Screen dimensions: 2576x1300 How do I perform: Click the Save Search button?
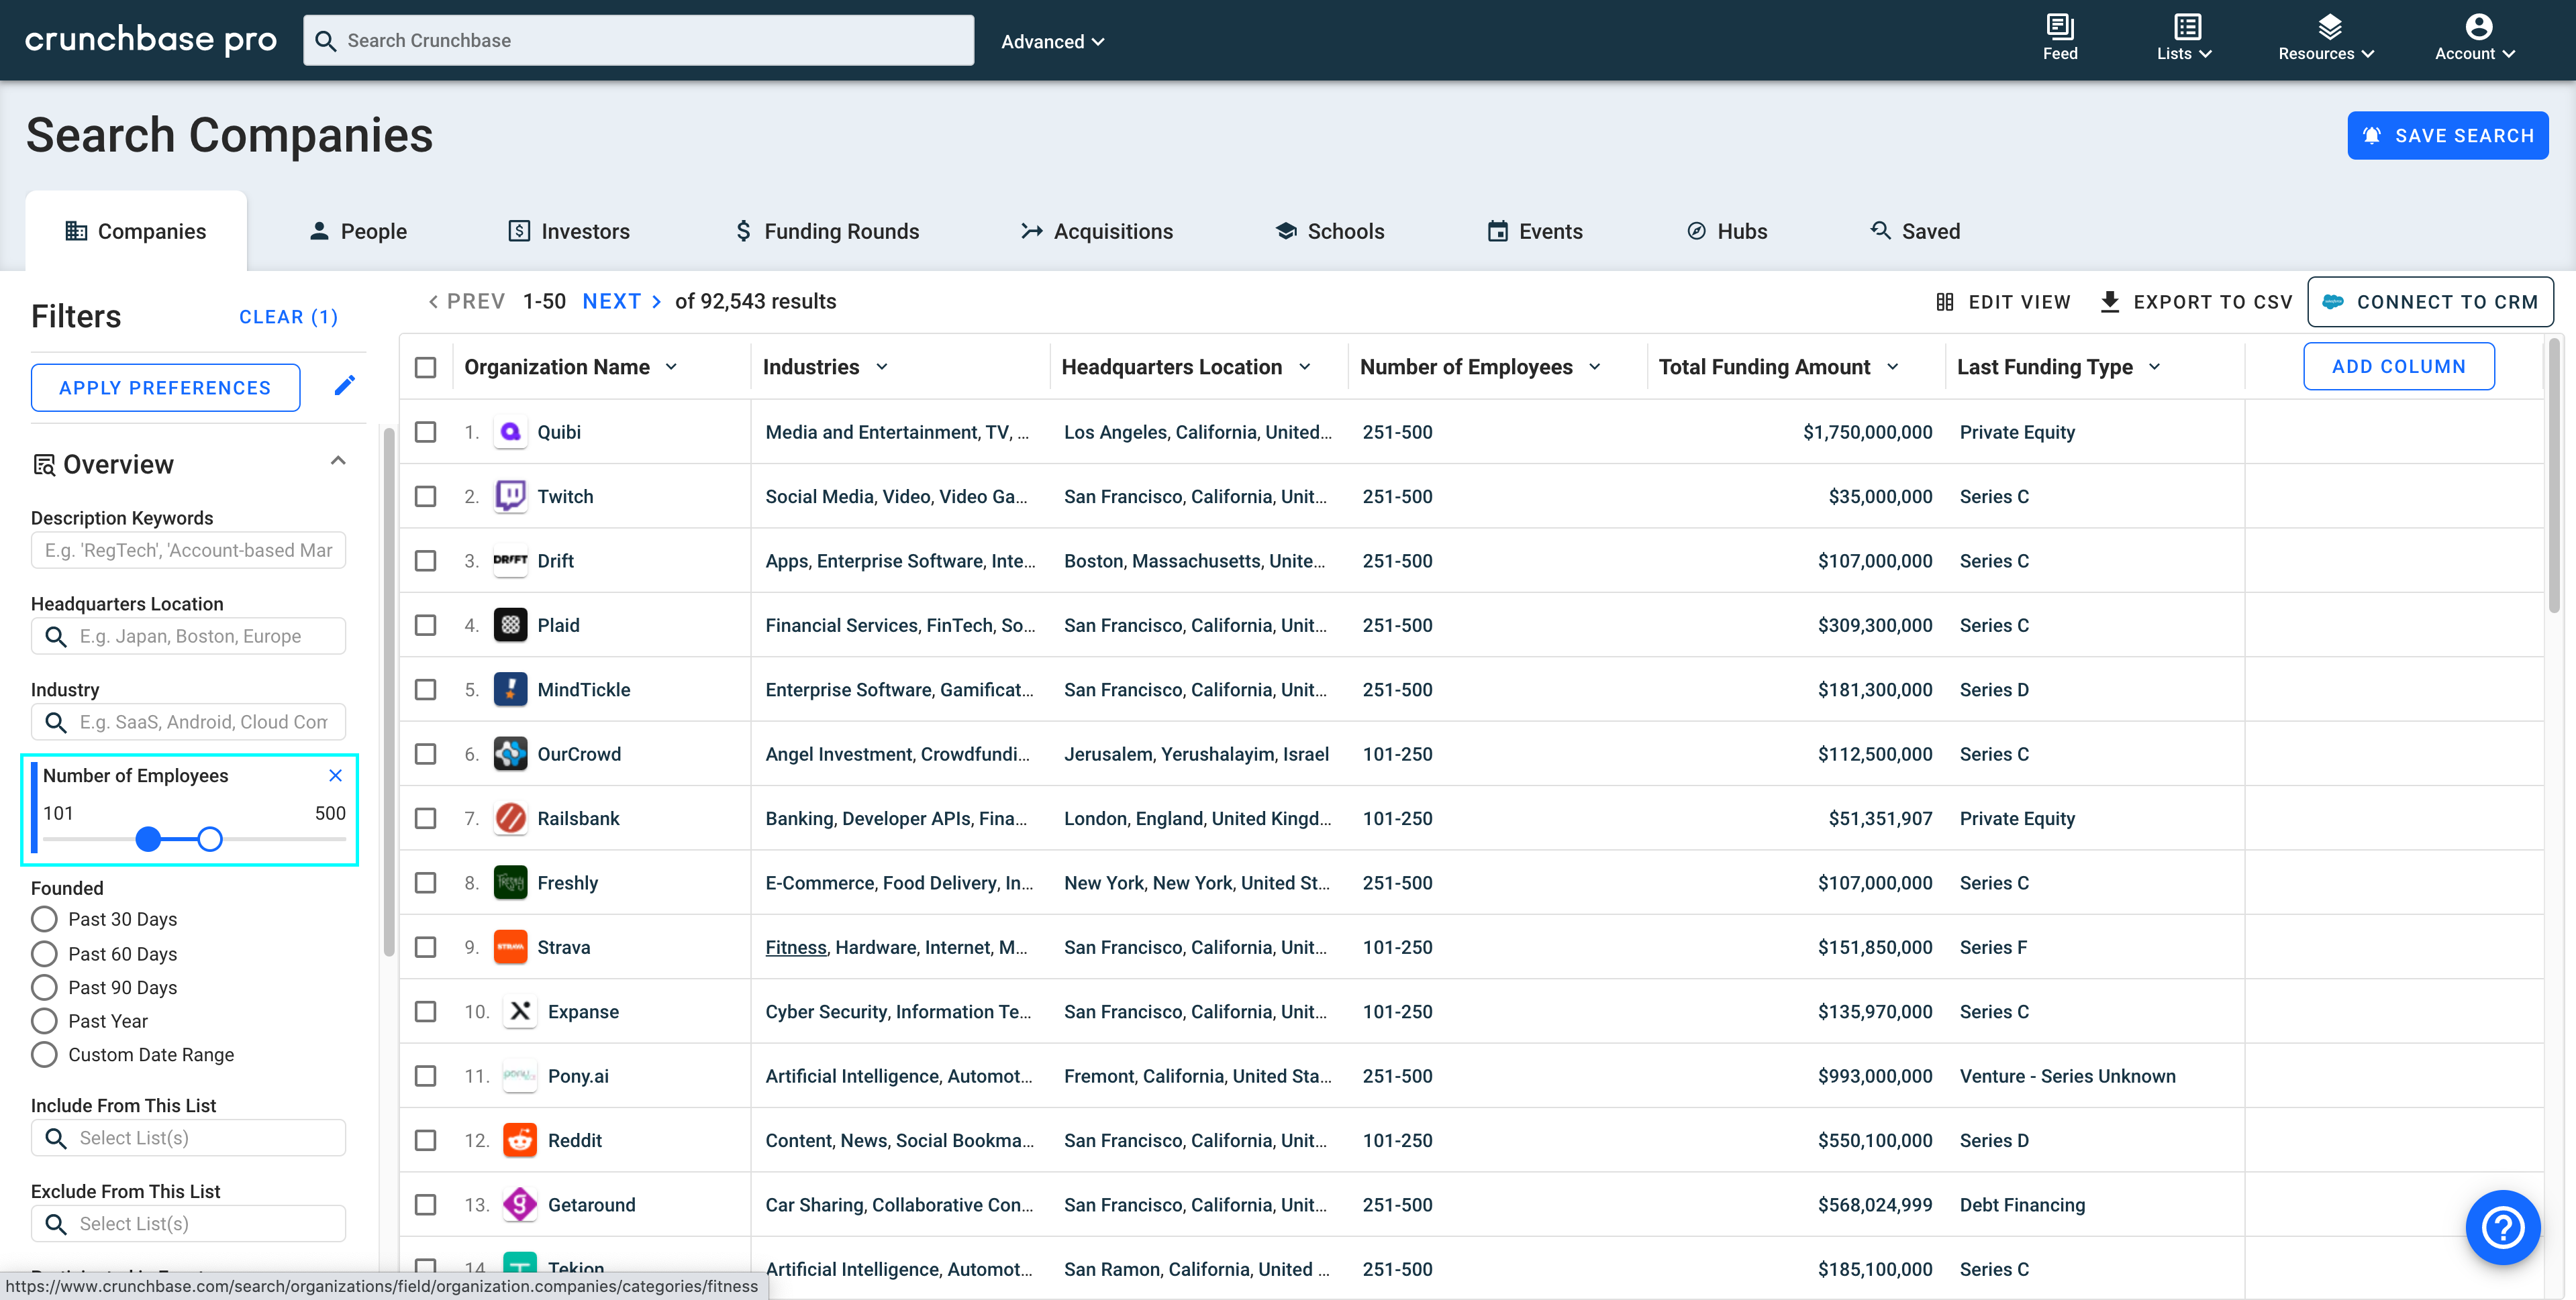click(x=2447, y=135)
